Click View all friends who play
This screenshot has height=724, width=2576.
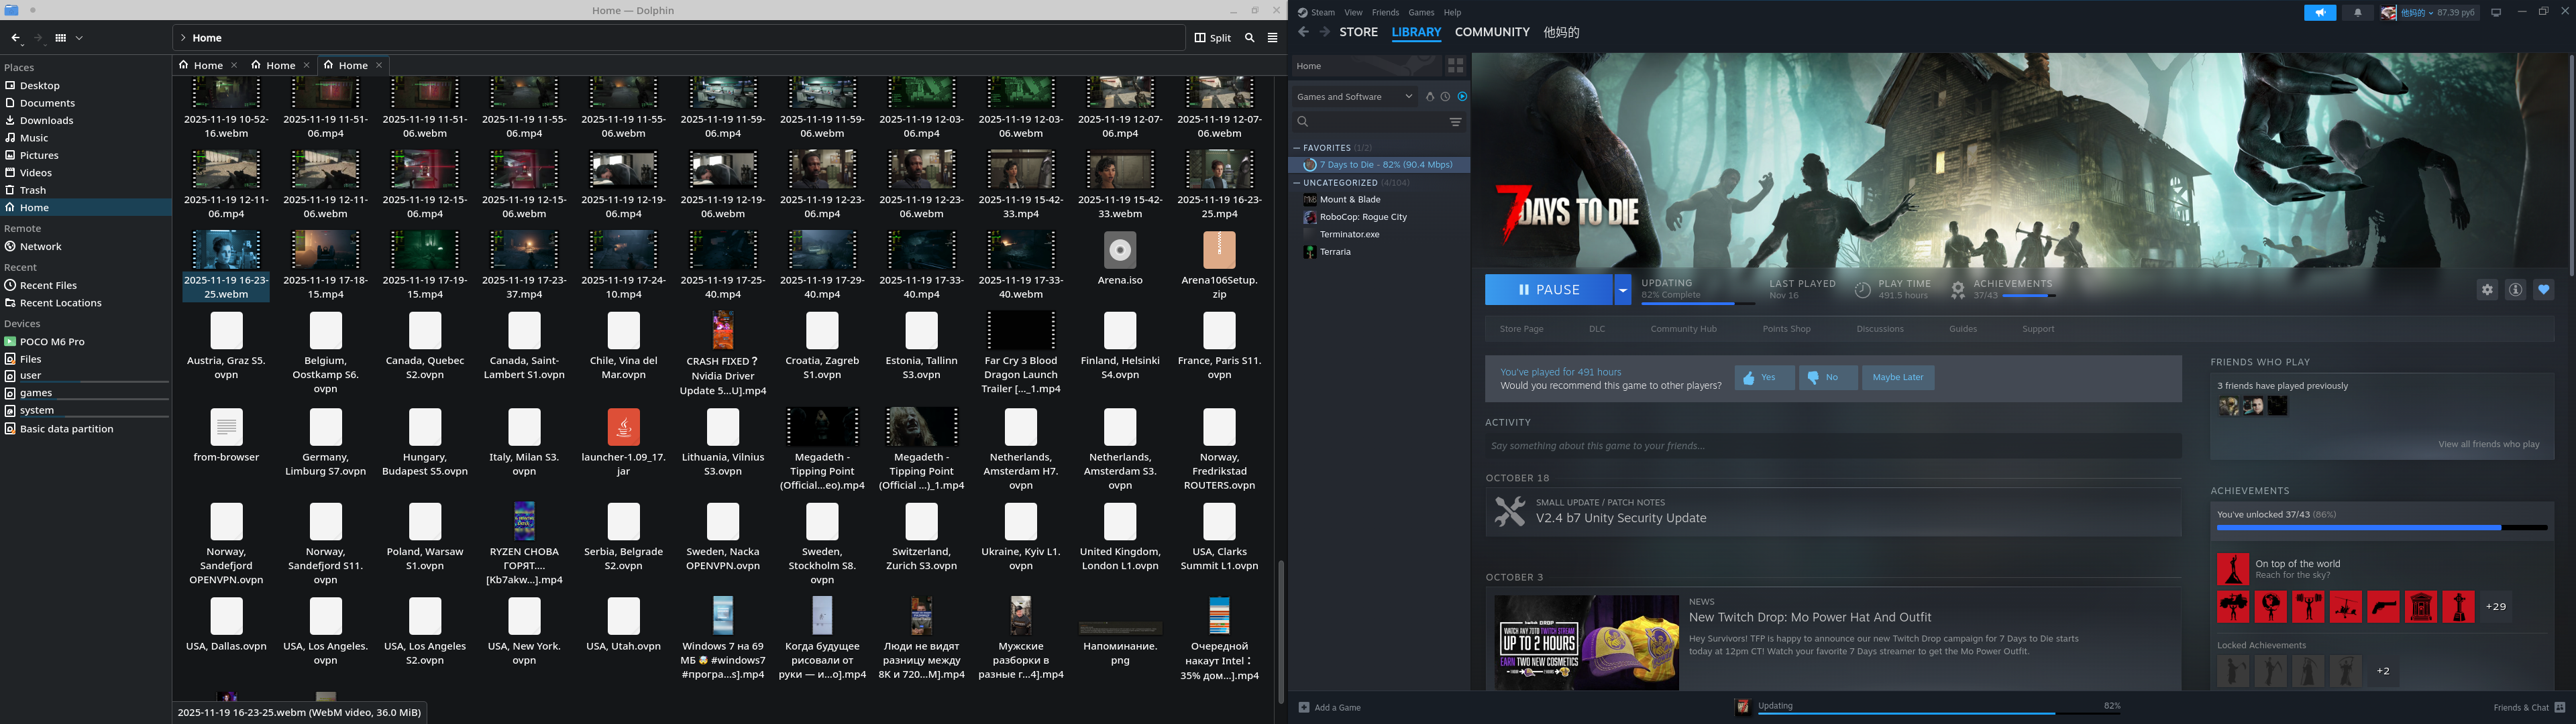pyautogui.click(x=2488, y=444)
